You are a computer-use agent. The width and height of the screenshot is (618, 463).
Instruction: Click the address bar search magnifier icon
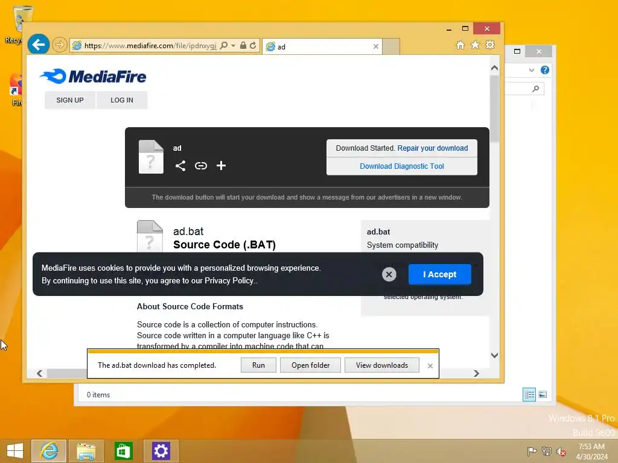(x=223, y=46)
